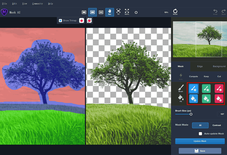Image resolution: width=227 pixels, height=155 pixels.
Task: Toggle the Show Trimap checkbox
Action: click(x=61, y=20)
